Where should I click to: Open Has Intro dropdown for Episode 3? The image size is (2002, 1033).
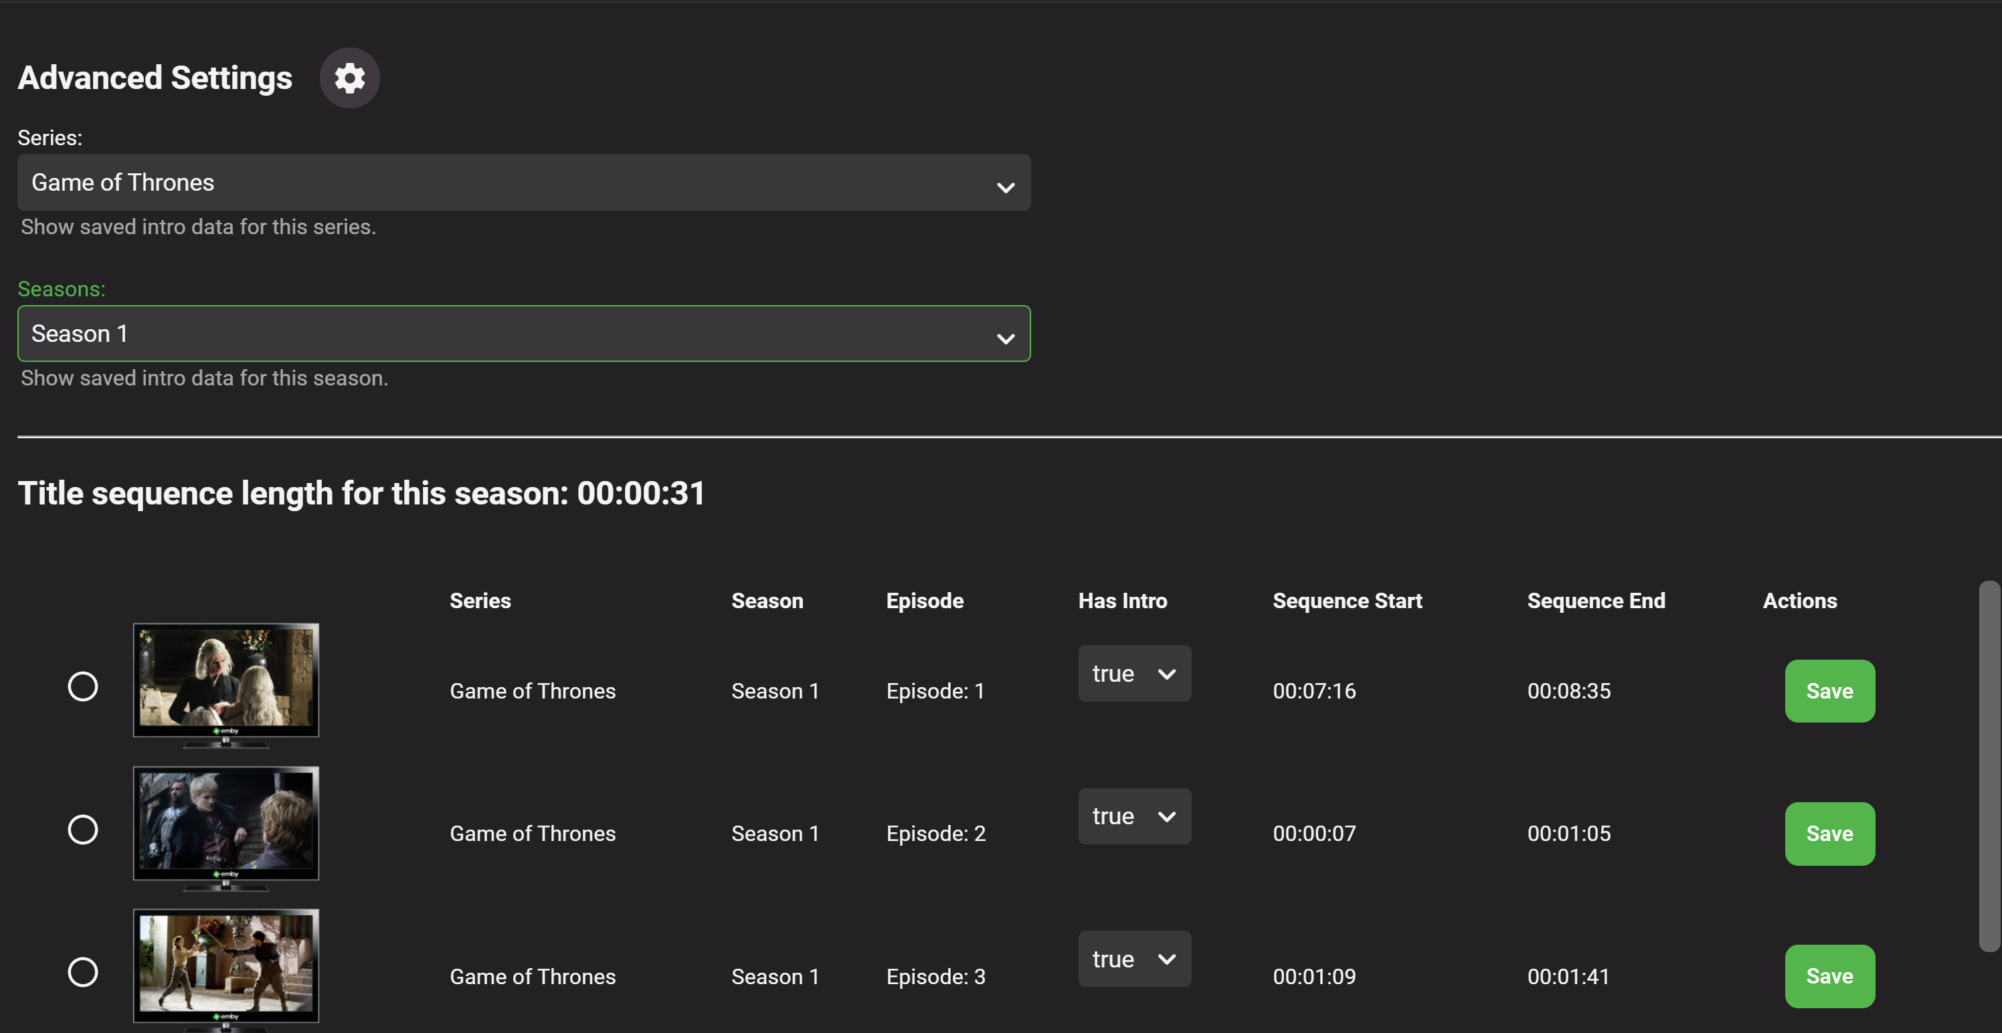(x=1133, y=959)
